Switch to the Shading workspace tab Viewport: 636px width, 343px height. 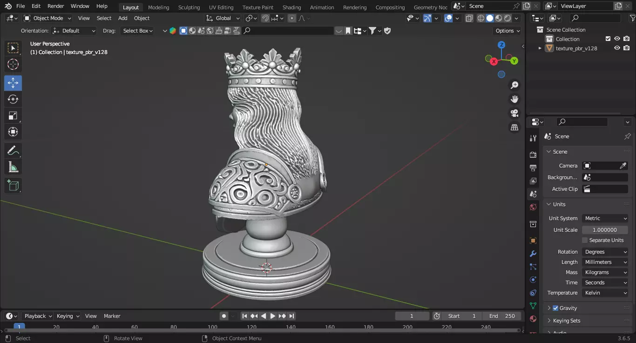[291, 7]
